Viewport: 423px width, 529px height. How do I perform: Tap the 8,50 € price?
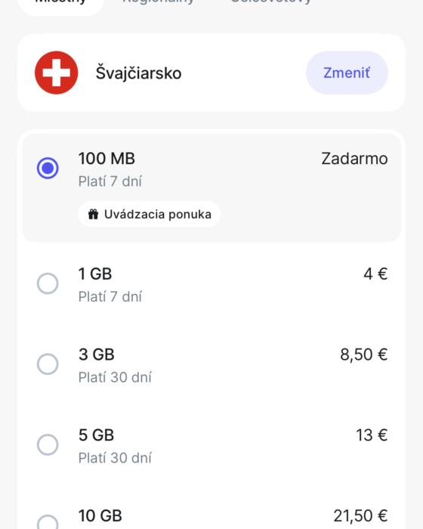(x=363, y=354)
